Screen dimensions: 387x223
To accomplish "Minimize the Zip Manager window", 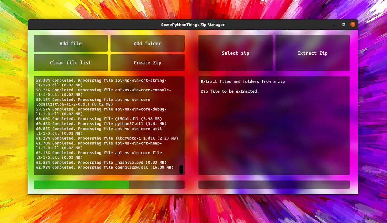I will (334, 25).
